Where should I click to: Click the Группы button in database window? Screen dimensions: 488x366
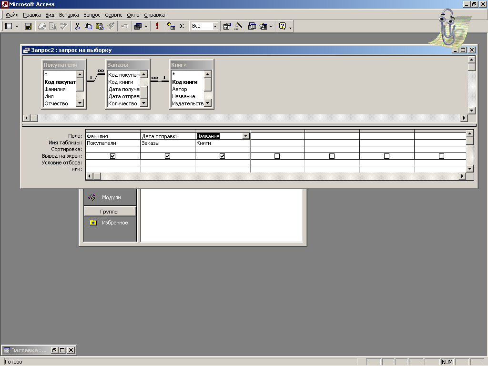click(110, 212)
